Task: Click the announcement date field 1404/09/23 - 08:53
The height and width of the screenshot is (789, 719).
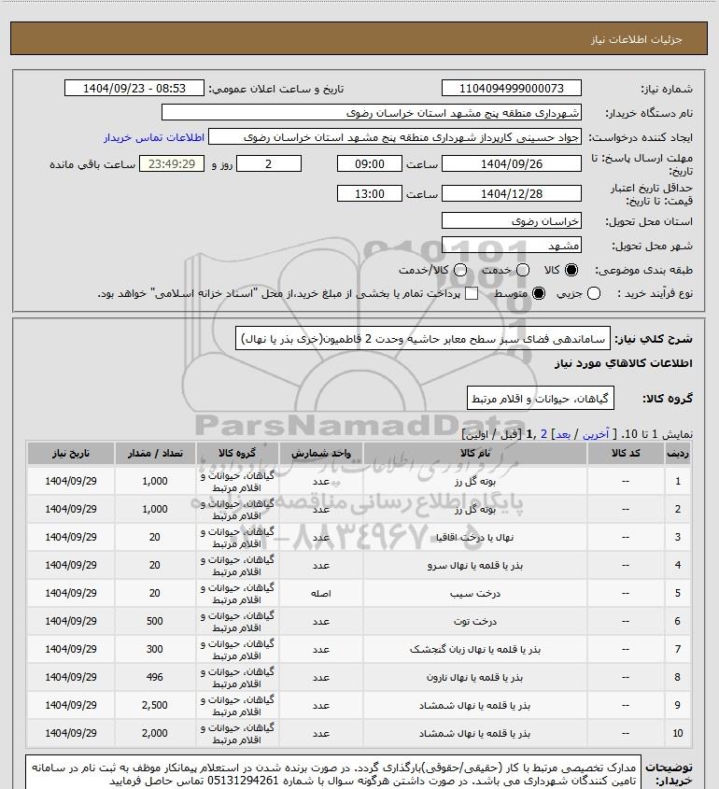Action: click(x=134, y=88)
